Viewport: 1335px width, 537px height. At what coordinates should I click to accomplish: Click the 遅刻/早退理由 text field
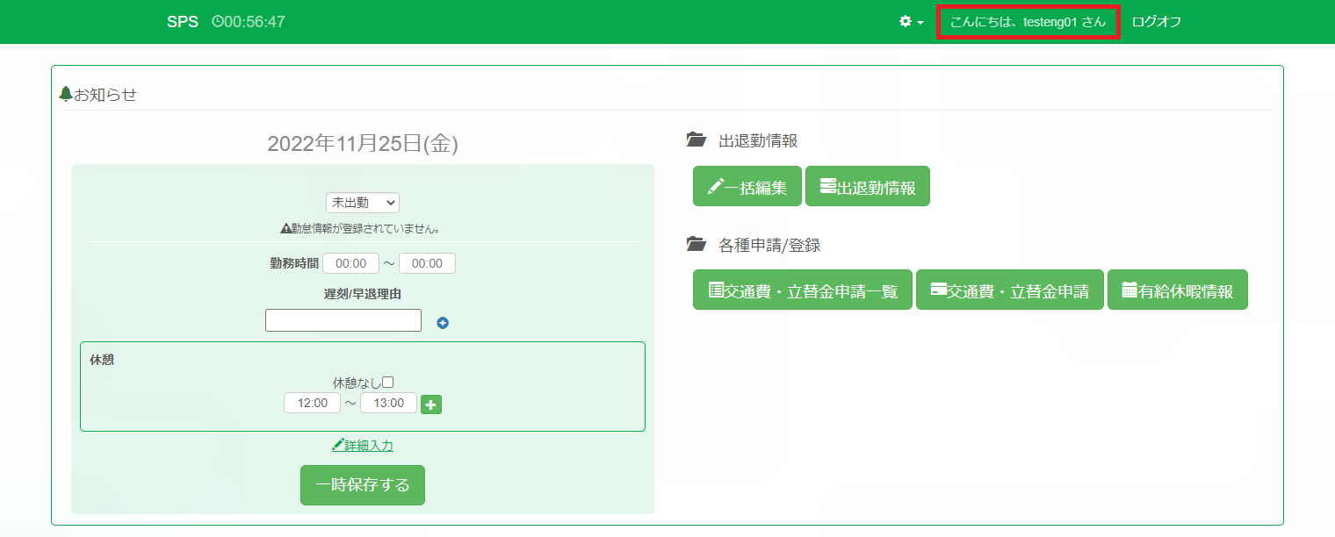pos(343,320)
